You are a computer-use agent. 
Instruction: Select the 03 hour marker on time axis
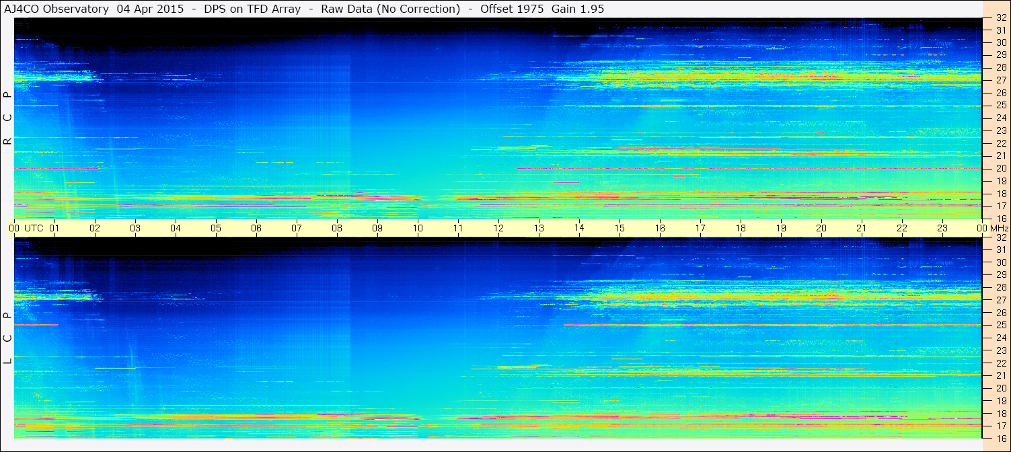click(135, 228)
